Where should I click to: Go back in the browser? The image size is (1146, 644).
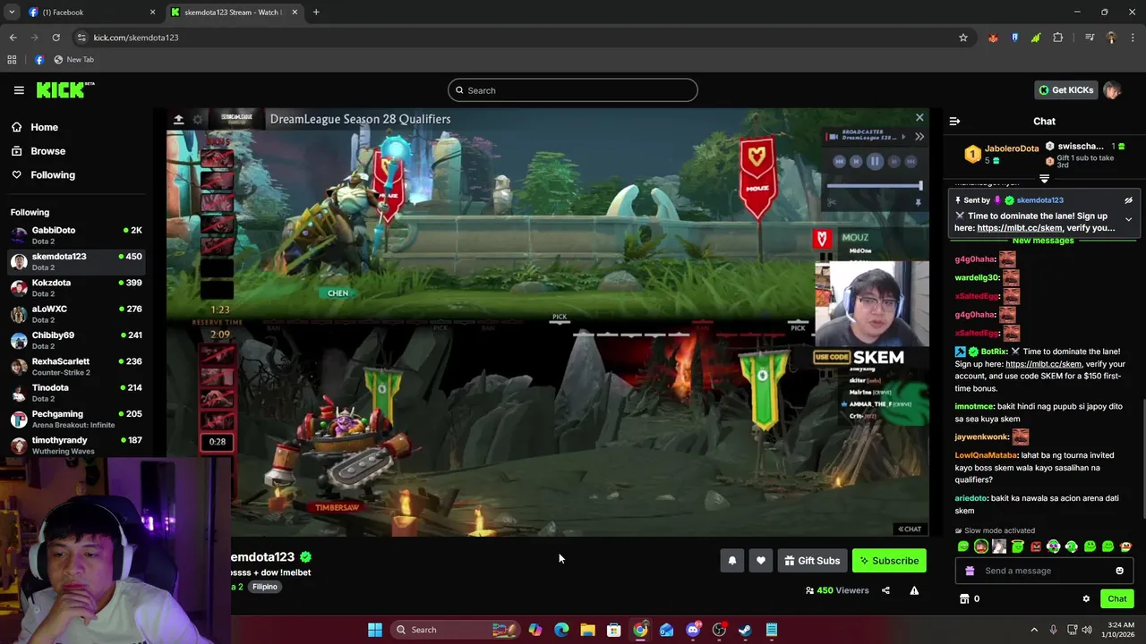pyautogui.click(x=13, y=38)
